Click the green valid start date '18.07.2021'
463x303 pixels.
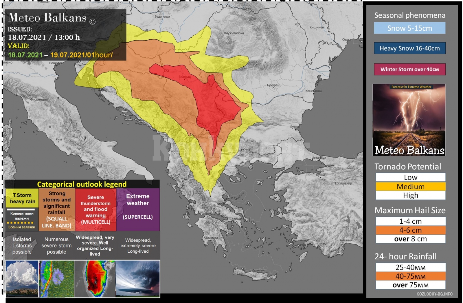point(25,55)
